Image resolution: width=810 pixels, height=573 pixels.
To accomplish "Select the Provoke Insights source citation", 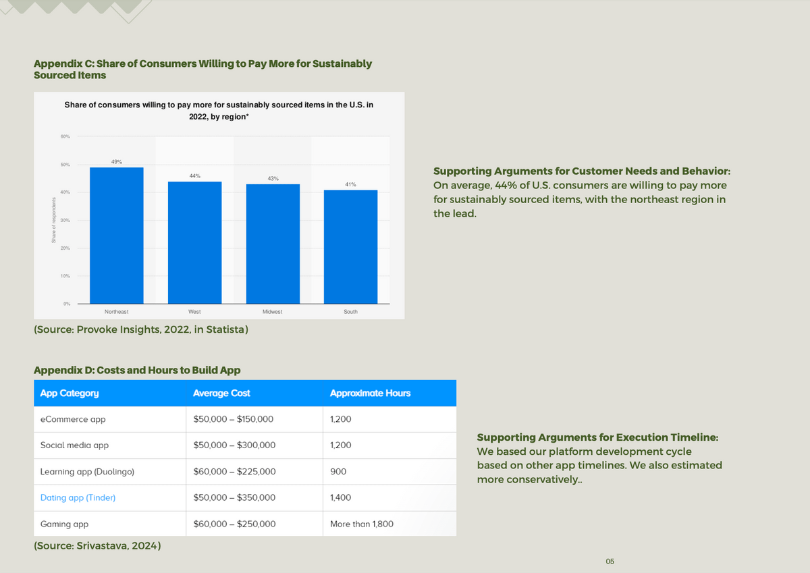I will pos(140,330).
